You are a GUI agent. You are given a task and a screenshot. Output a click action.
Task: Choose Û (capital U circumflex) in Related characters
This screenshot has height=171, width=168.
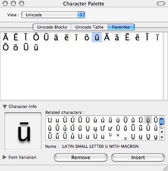coord(80,120)
